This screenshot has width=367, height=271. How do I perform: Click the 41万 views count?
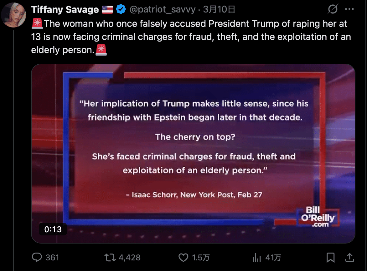coord(273,258)
